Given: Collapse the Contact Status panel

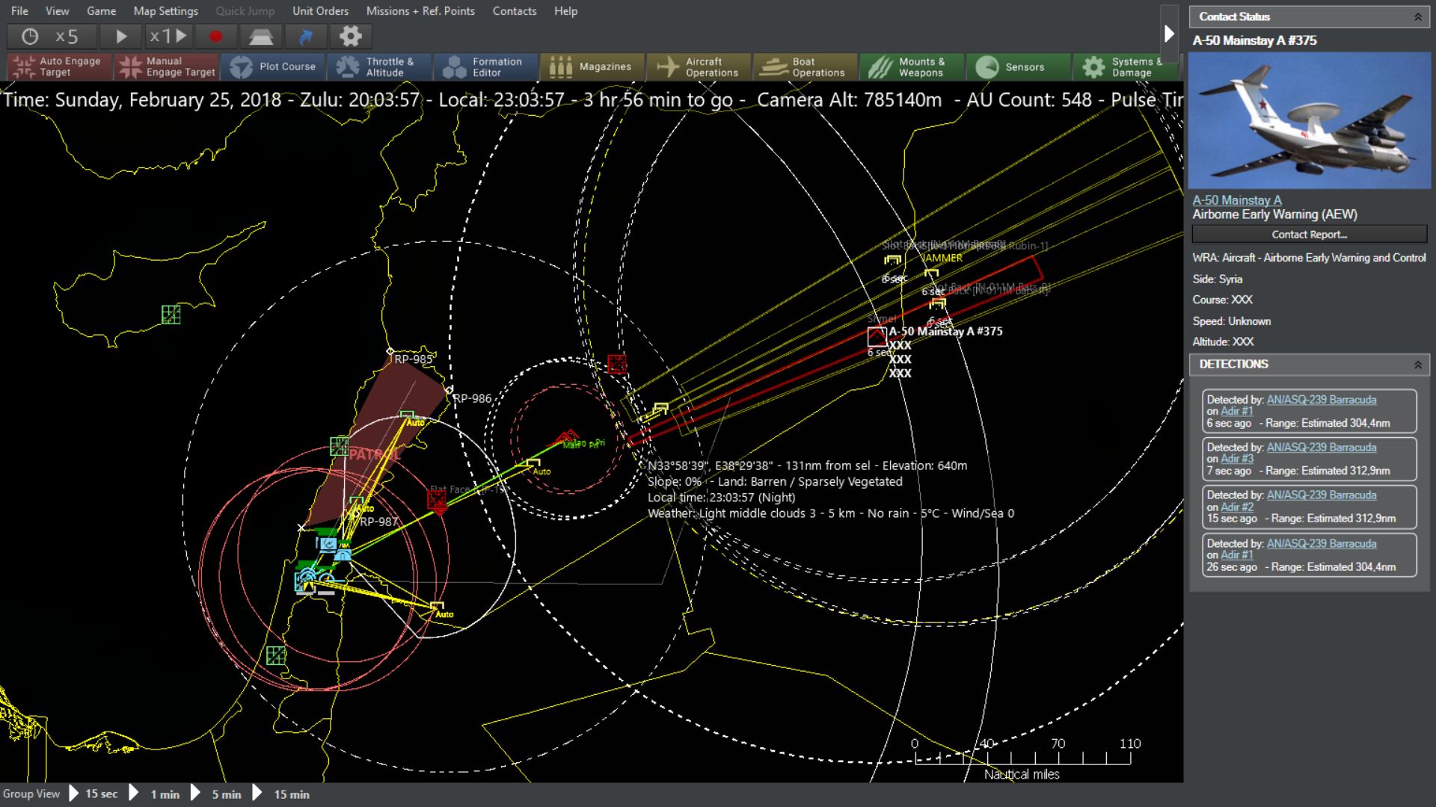Looking at the screenshot, I should [x=1417, y=16].
